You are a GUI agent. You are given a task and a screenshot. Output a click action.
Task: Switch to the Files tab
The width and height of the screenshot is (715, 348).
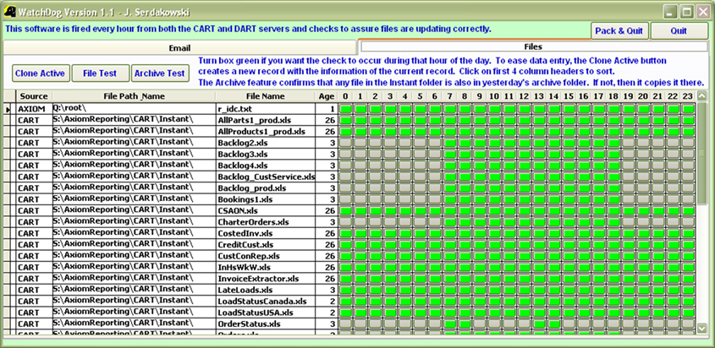(x=533, y=46)
